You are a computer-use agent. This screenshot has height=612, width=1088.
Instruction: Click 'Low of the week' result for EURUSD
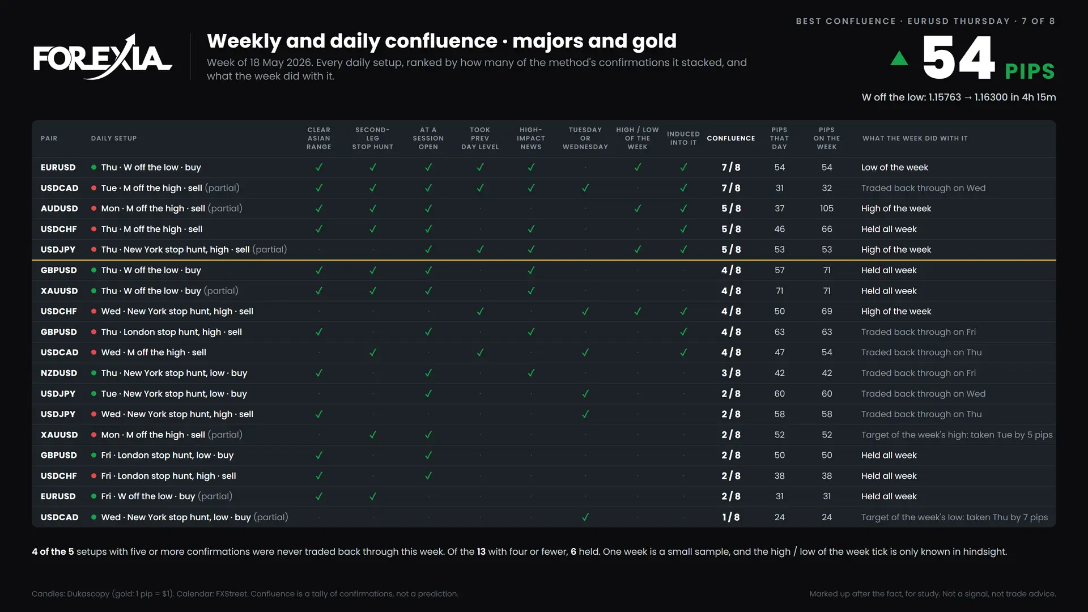(x=895, y=167)
